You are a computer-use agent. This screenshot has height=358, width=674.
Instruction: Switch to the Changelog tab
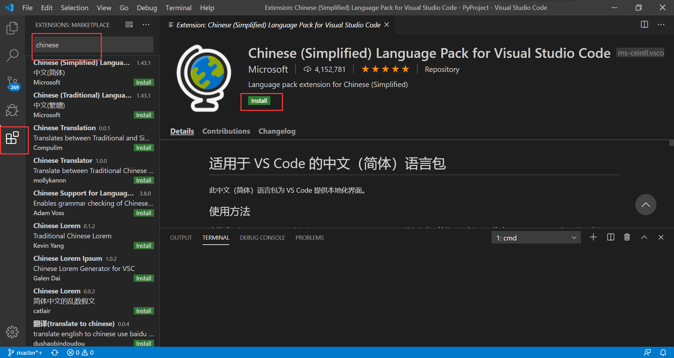pos(277,131)
